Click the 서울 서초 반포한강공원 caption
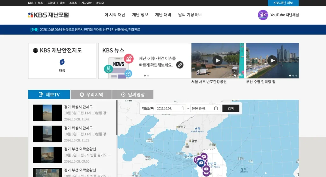Viewport: 326px width, 177px height. pyautogui.click(x=209, y=82)
